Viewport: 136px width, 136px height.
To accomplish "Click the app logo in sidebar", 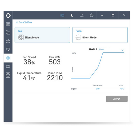I will click(x=8, y=15).
